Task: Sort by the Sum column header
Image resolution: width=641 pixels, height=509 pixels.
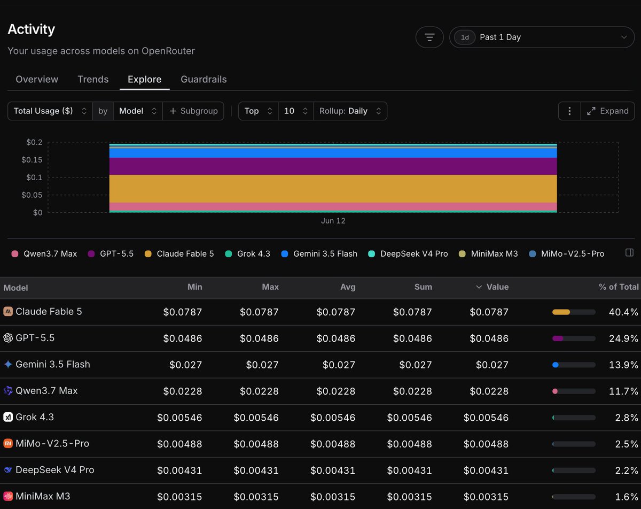Action: (423, 287)
